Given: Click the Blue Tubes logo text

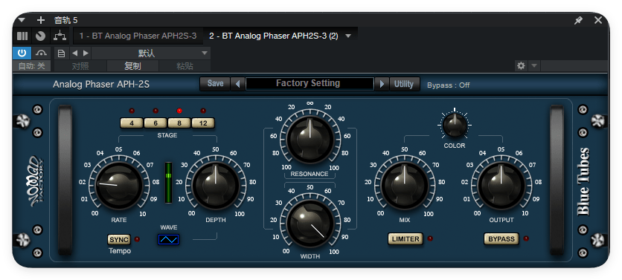Looking at the screenshot, I should pos(583,182).
